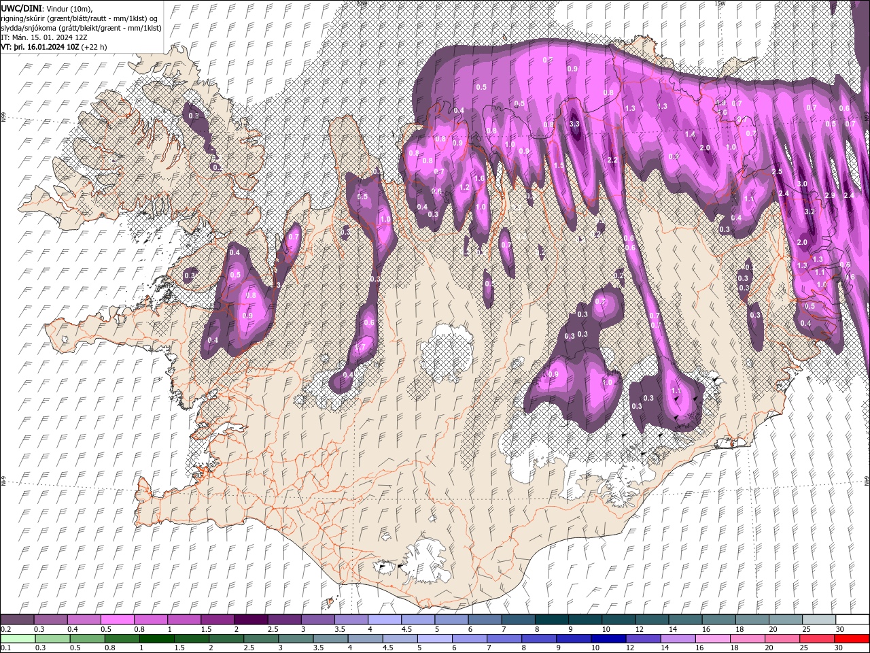Click the light pink swatch labeled 16 in bottom legend
The width and height of the screenshot is (870, 653).
713,639
